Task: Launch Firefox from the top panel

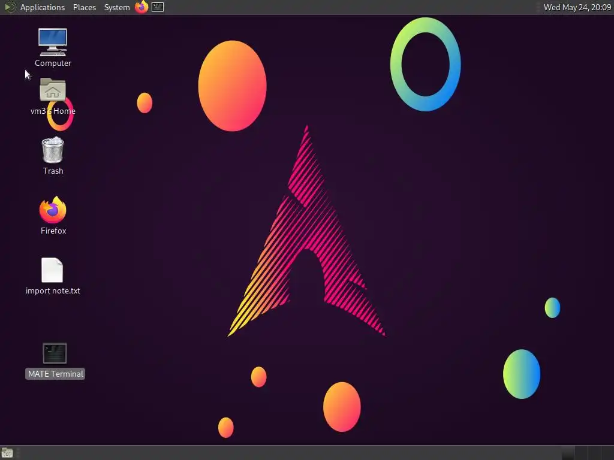Action: click(x=142, y=7)
